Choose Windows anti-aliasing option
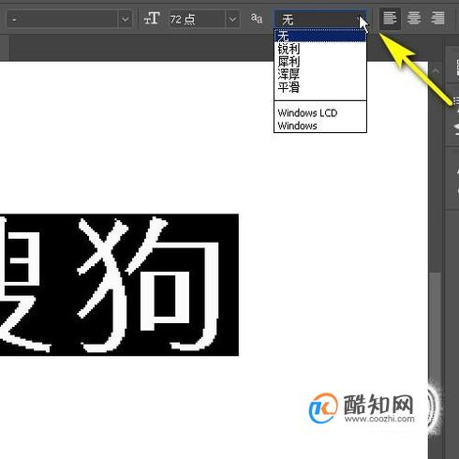The image size is (459, 459). (297, 126)
